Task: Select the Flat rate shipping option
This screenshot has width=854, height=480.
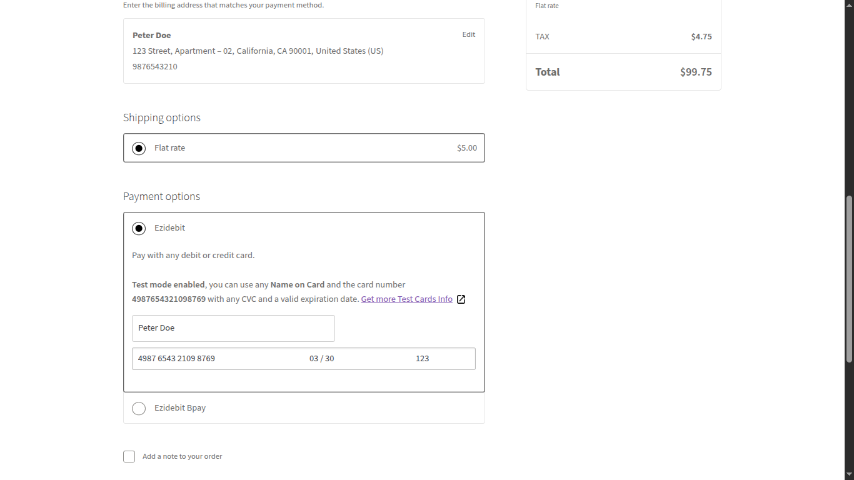Action: tap(139, 148)
